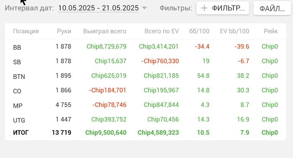
Task: Sort by the Позиция column header
Action: (x=26, y=31)
